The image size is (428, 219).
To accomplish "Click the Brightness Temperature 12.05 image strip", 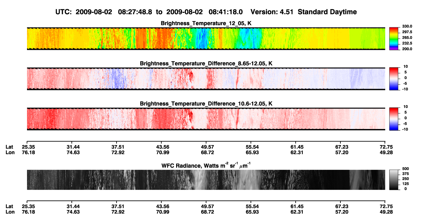I will pyautogui.click(x=206, y=39).
